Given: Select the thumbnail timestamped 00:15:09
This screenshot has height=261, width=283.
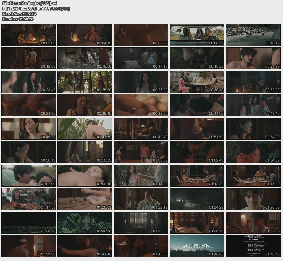Looking at the screenshot, I should (85, 58).
